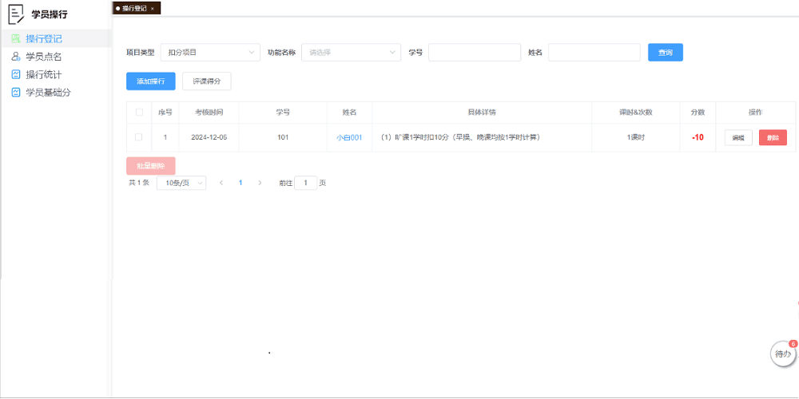Open the 待办 floating notification button
This screenshot has height=399, width=799.
pos(783,354)
